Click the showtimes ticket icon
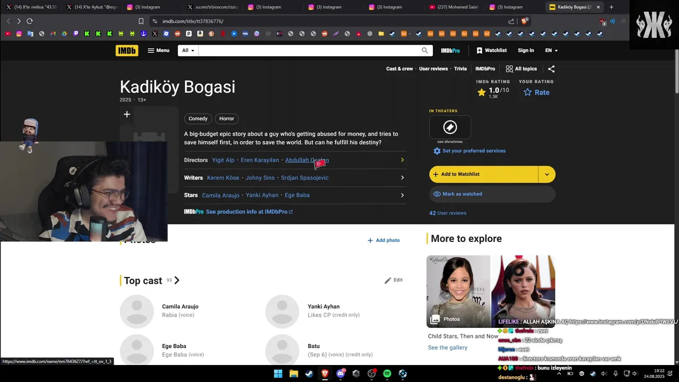 coord(450,127)
